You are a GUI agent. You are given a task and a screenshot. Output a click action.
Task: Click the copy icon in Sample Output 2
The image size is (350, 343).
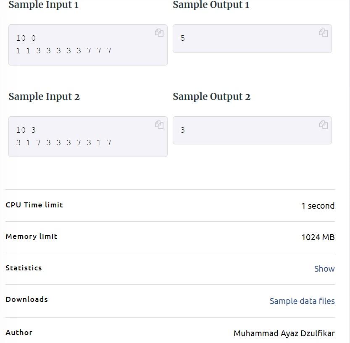[x=324, y=125]
